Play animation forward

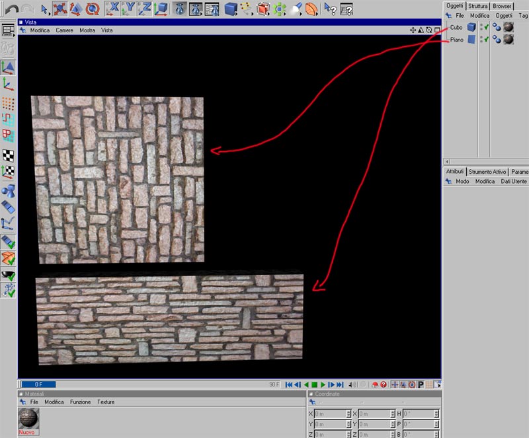pyautogui.click(x=323, y=384)
